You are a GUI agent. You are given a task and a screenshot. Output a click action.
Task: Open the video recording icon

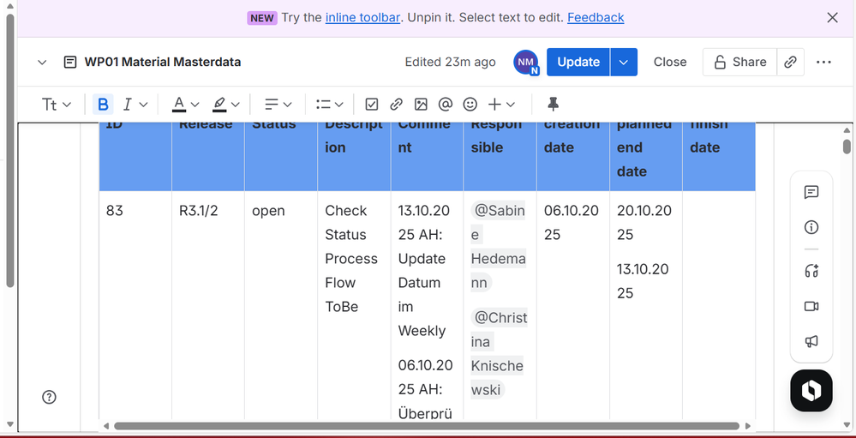click(x=811, y=306)
